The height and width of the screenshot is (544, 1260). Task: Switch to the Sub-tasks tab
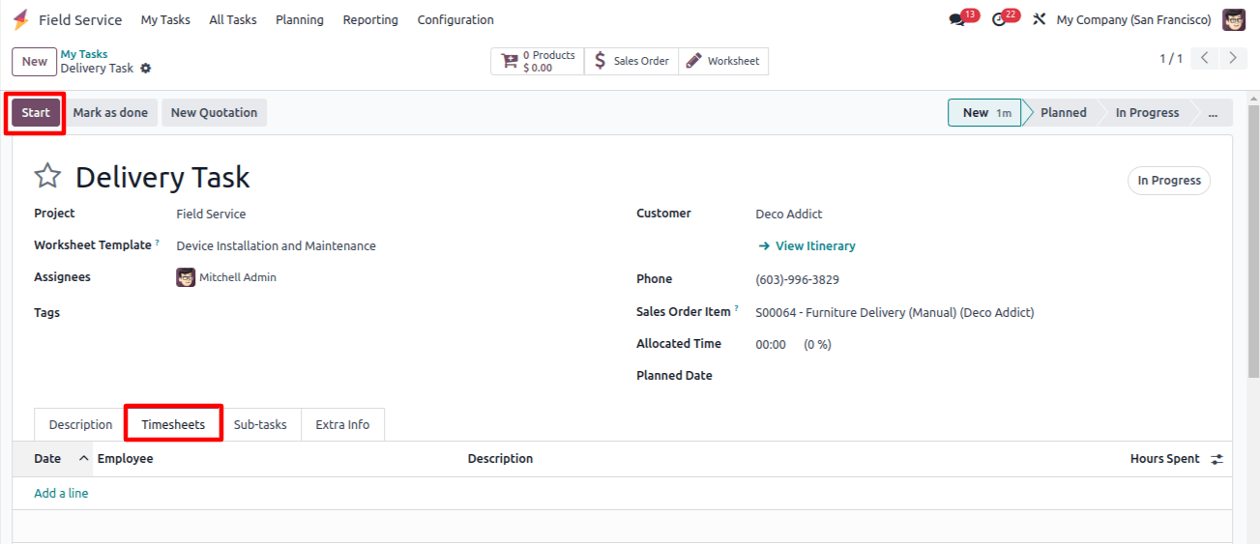pyautogui.click(x=260, y=424)
